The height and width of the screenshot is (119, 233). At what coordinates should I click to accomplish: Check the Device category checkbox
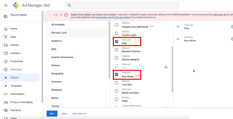tap(116, 58)
